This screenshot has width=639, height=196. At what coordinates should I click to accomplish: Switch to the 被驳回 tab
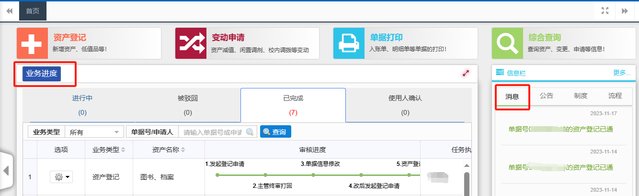click(x=188, y=104)
